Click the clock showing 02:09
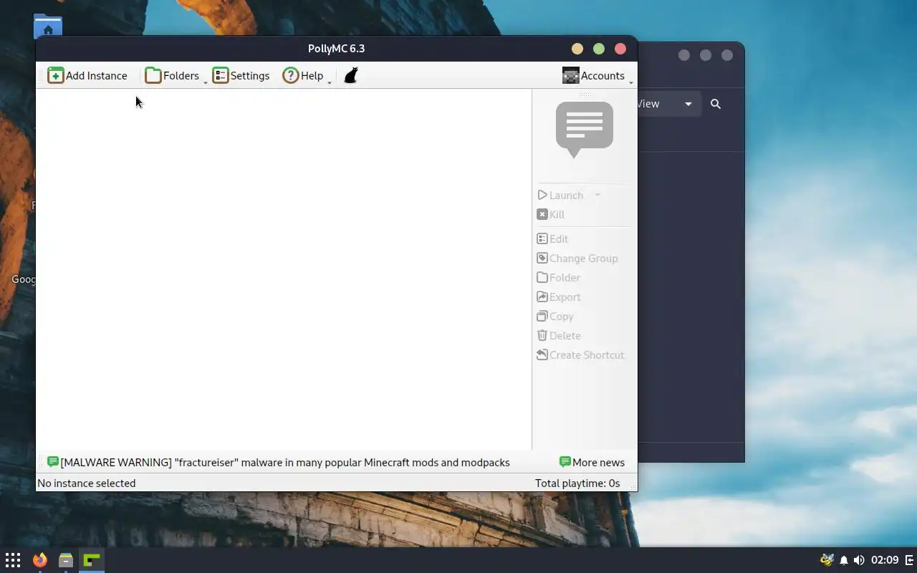Image resolution: width=917 pixels, height=573 pixels. tap(885, 560)
